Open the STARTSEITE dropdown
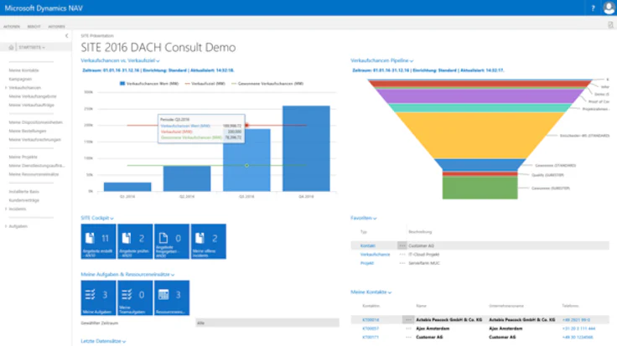The height and width of the screenshot is (346, 617). (x=32, y=47)
